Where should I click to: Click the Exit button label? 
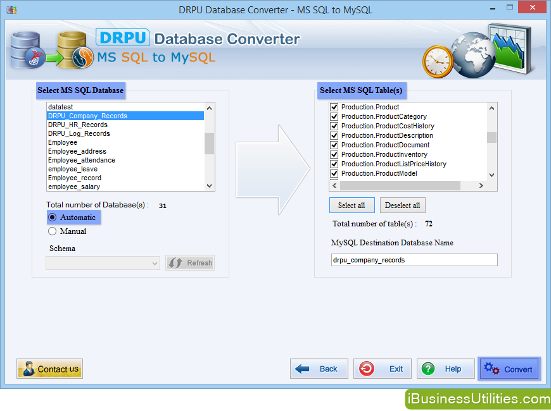[396, 369]
